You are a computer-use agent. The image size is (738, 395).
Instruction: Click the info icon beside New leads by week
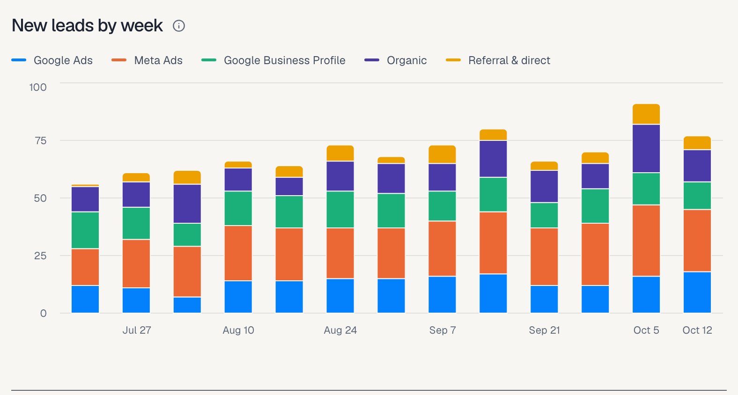tap(179, 26)
